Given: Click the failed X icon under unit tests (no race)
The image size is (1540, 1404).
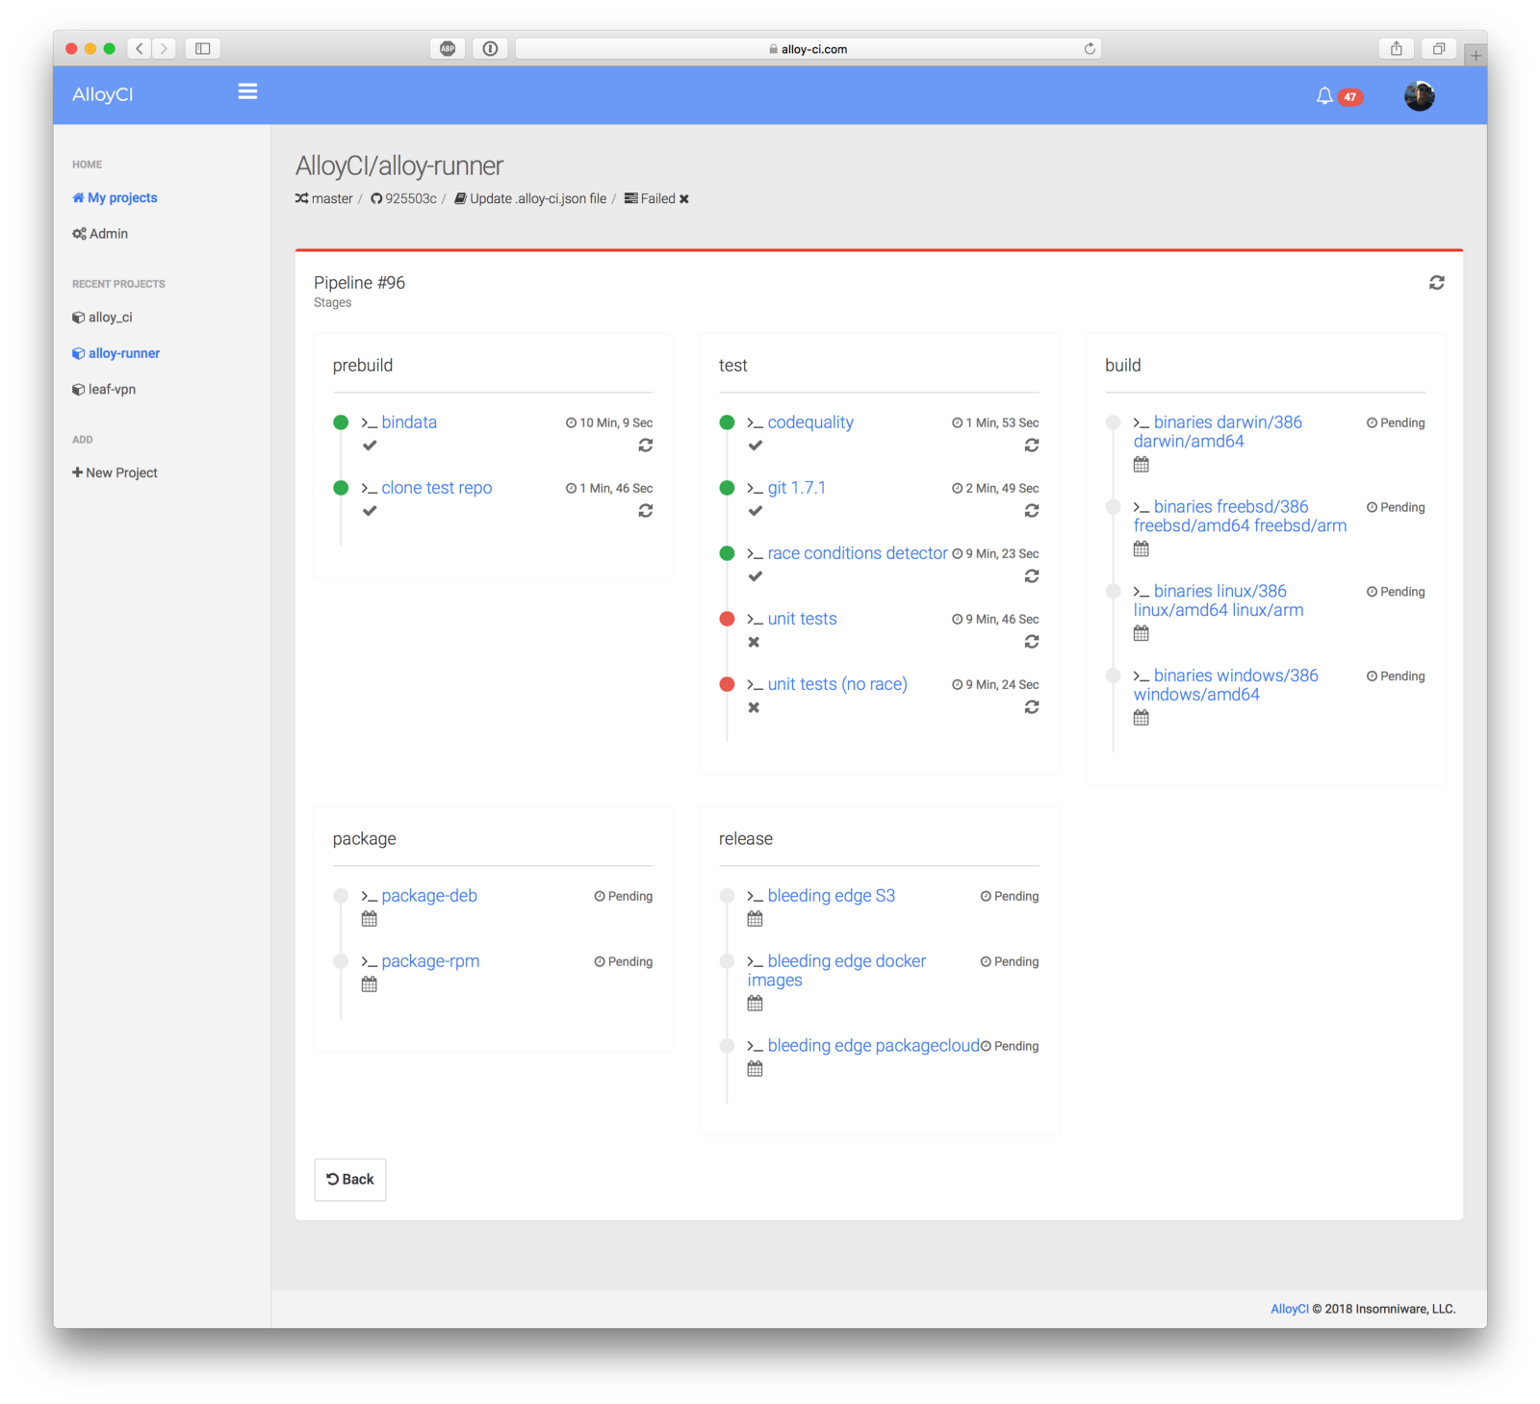Looking at the screenshot, I should 755,707.
